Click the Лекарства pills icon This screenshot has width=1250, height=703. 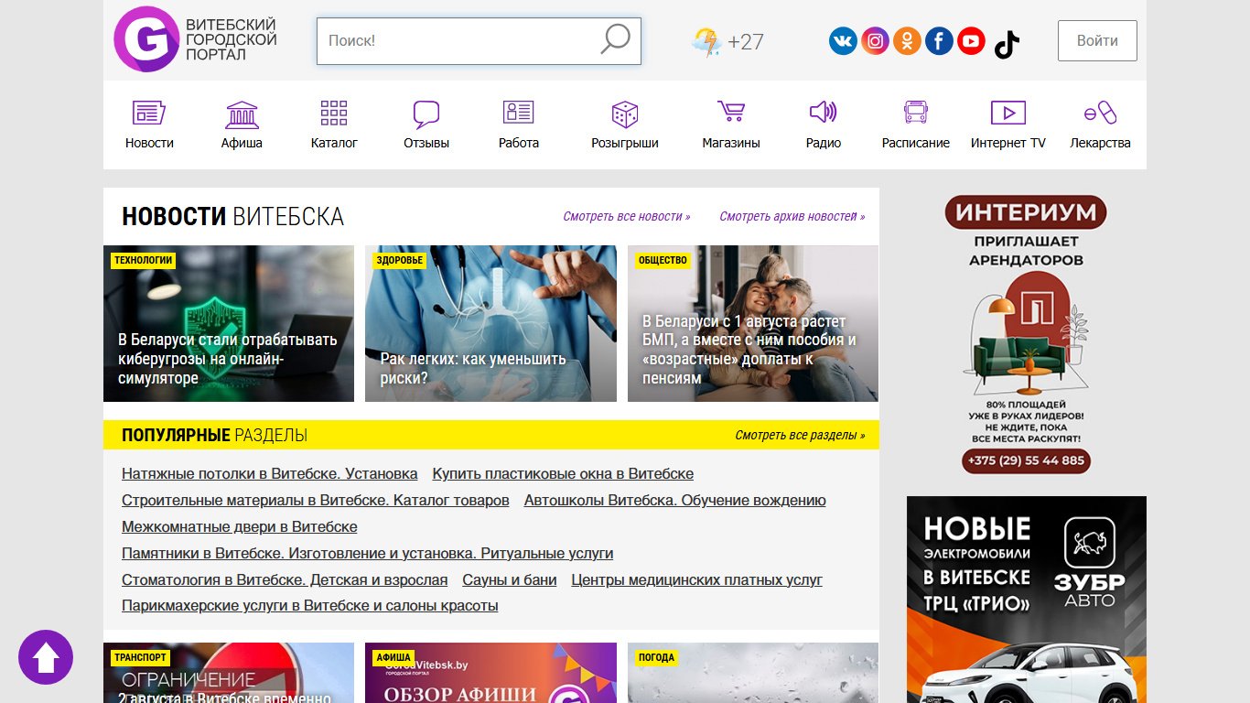pos(1101,112)
